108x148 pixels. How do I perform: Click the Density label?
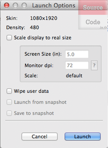tap(16, 28)
